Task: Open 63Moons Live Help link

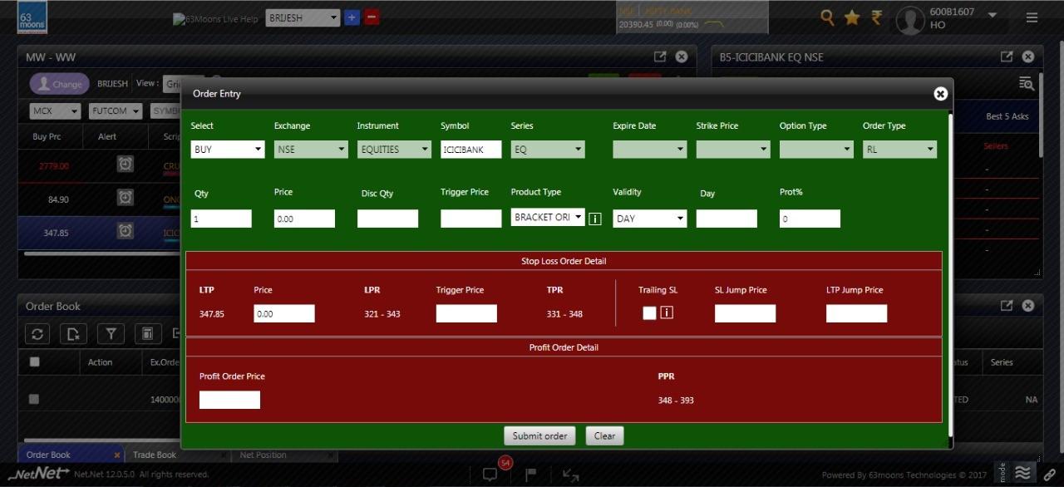Action: tap(216, 18)
